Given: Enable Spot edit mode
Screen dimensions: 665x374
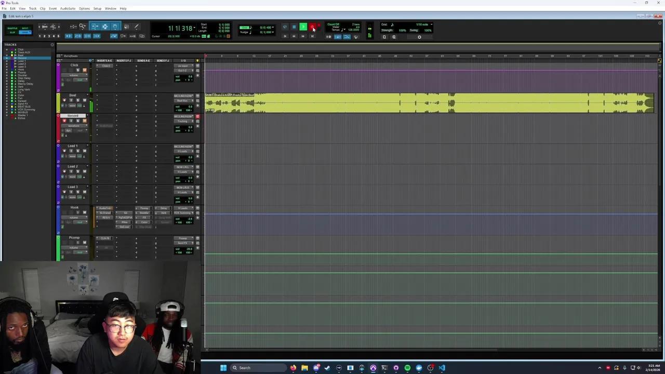Looking at the screenshot, I should pos(25,28).
